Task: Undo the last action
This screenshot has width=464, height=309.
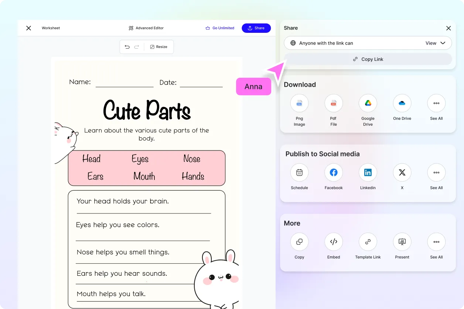Action: coord(127,47)
